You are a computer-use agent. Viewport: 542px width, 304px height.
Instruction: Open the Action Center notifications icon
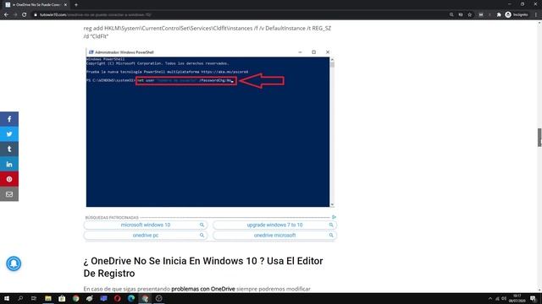coord(534,298)
